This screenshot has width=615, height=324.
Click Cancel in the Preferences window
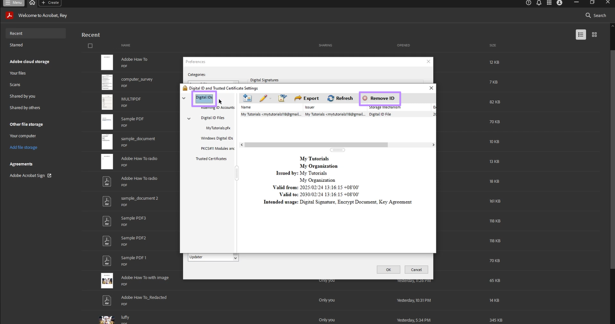[416, 270]
